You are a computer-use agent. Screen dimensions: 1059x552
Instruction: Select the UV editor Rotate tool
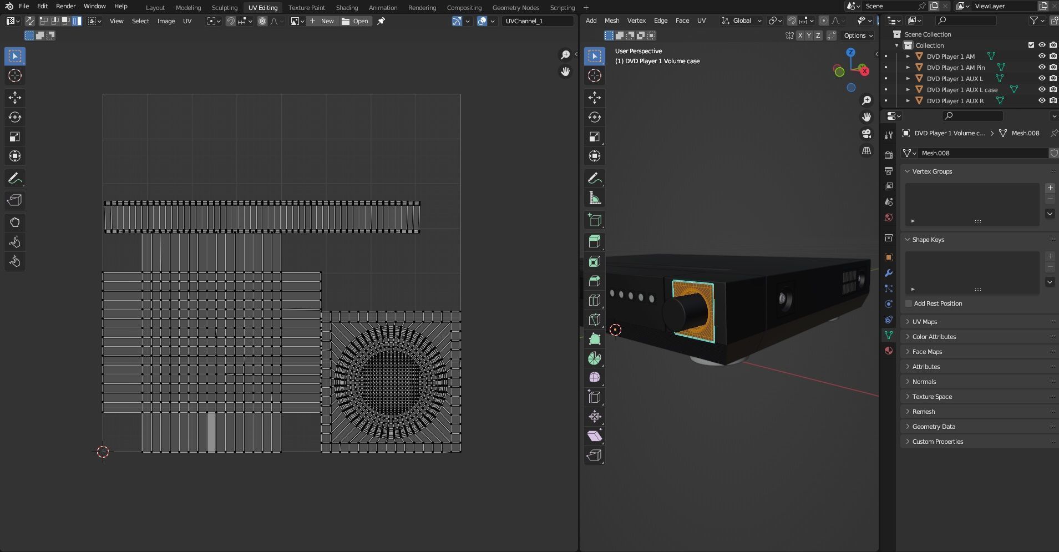15,117
